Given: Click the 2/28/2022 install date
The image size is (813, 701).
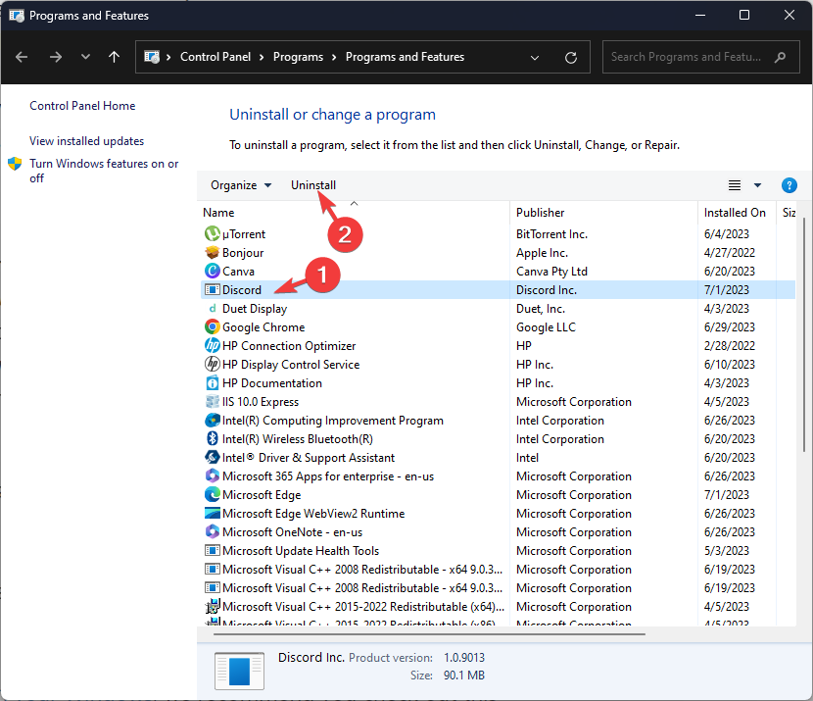Looking at the screenshot, I should pos(729,346).
